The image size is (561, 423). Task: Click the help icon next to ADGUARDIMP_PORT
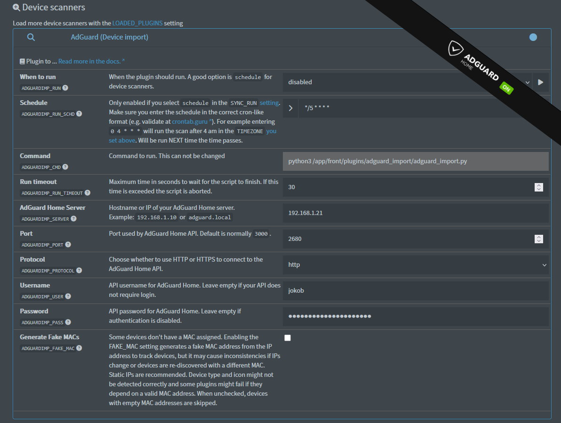pyautogui.click(x=68, y=245)
